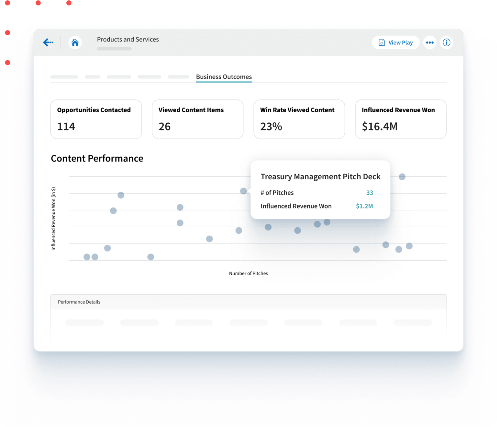Select the leftmost dot on the scatter chart
The image size is (497, 427).
point(86,257)
